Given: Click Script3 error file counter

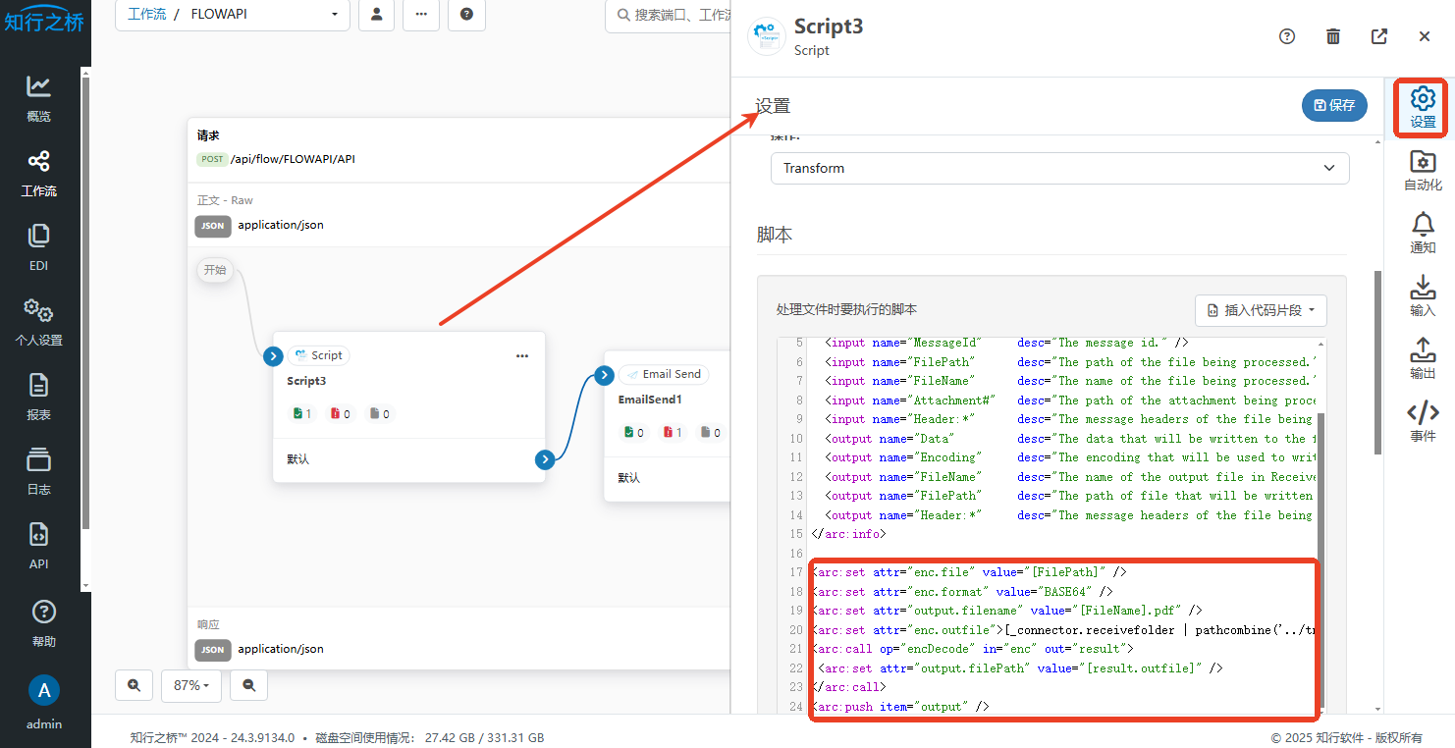Looking at the screenshot, I should (x=341, y=414).
